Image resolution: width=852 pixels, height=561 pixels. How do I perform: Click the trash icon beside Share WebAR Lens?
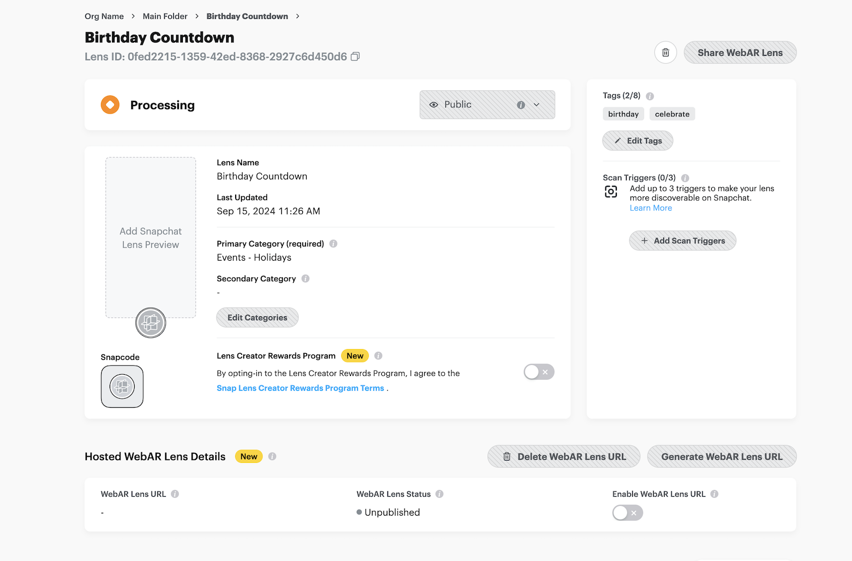click(x=665, y=53)
